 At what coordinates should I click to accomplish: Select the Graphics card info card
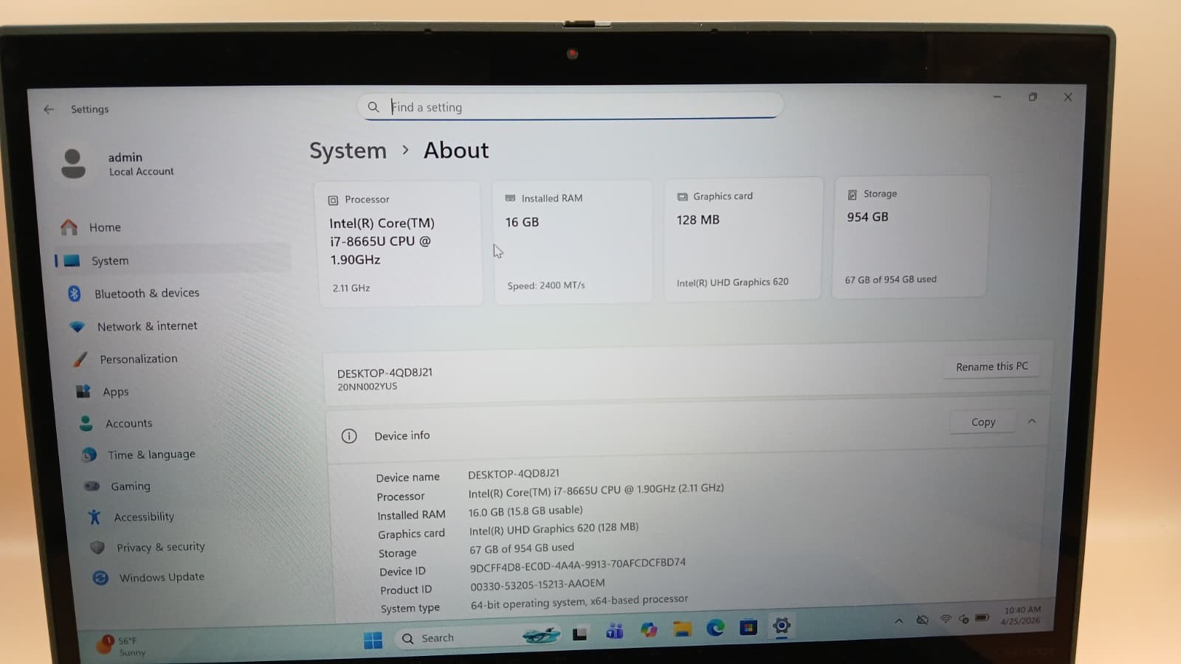click(x=743, y=239)
